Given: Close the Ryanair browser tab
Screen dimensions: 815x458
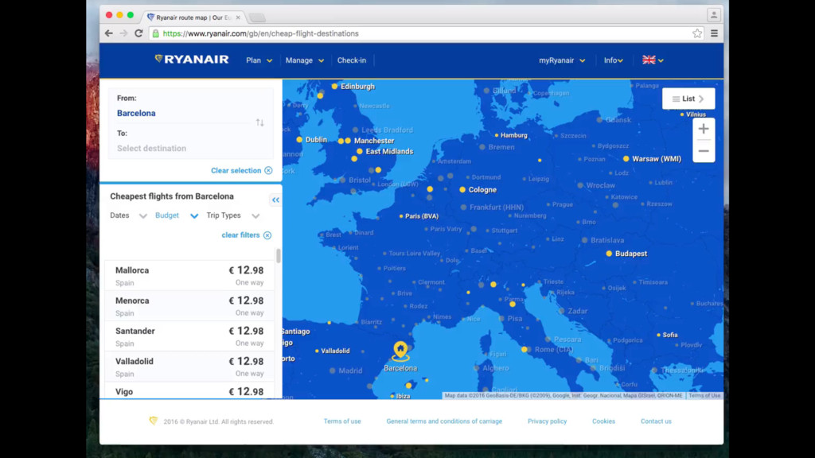Looking at the screenshot, I should point(238,17).
